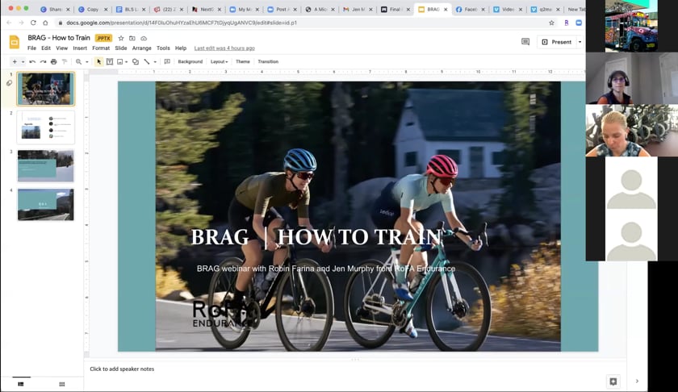Expand the side panel chevron arrow
Viewport: 678px width, 392px height.
(637, 382)
